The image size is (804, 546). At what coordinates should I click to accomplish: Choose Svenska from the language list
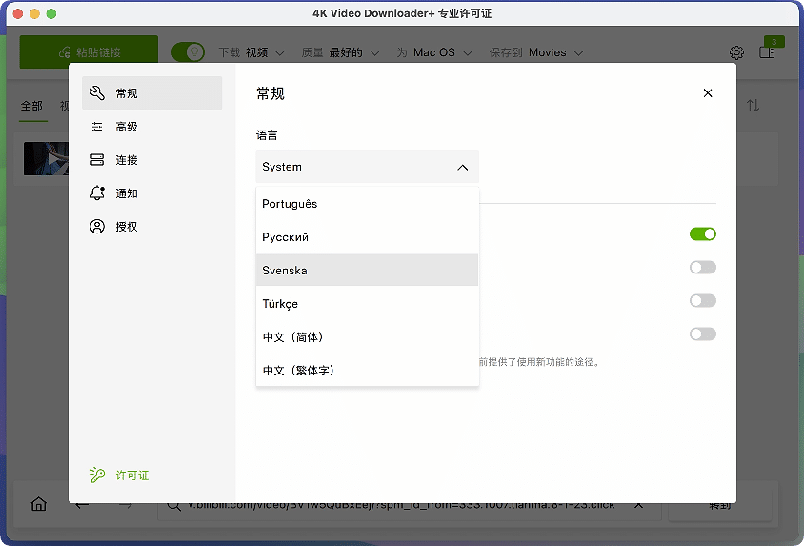click(x=367, y=271)
